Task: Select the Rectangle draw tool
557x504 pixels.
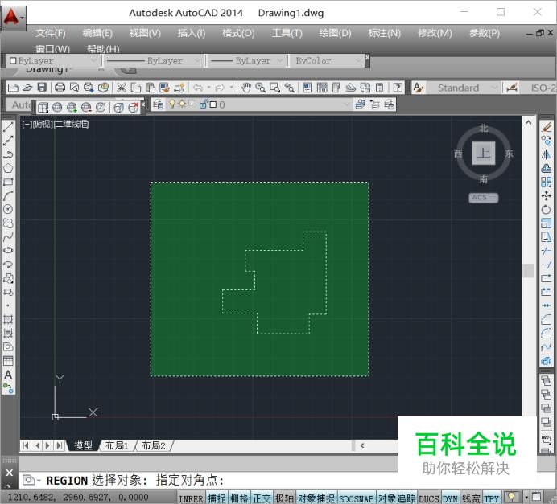Action: 8,182
